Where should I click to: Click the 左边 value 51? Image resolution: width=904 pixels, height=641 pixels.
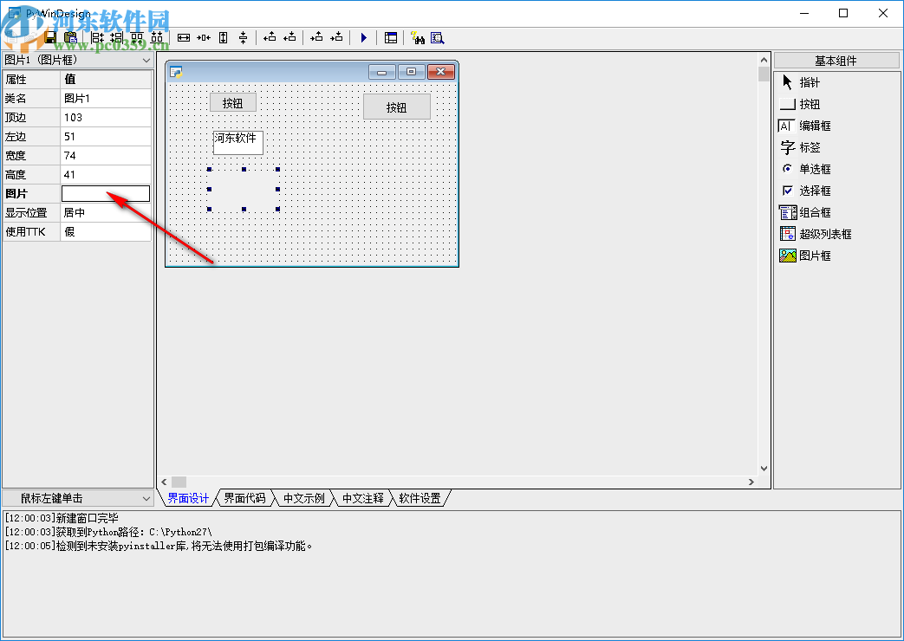point(106,137)
